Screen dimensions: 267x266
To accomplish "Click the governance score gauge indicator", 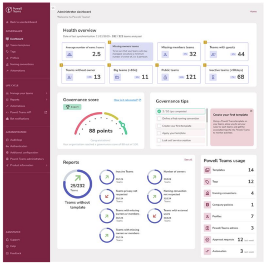I will (123, 125).
